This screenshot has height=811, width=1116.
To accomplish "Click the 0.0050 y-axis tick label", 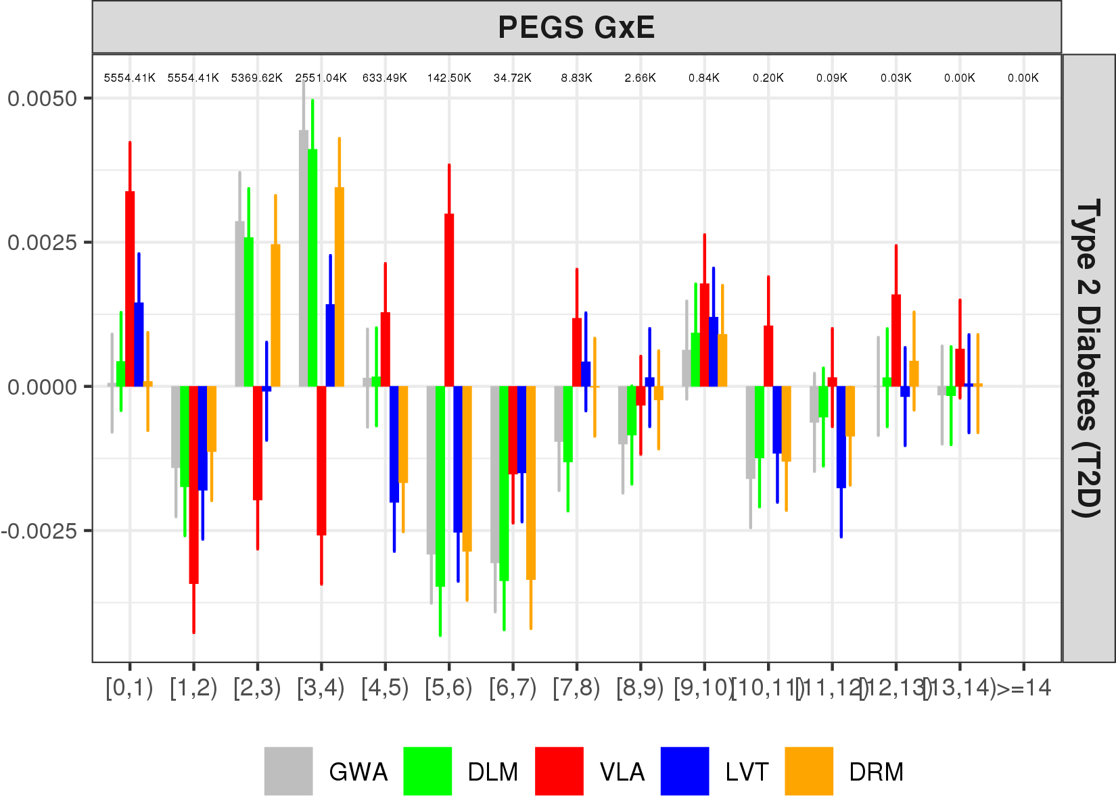I will coord(42,99).
